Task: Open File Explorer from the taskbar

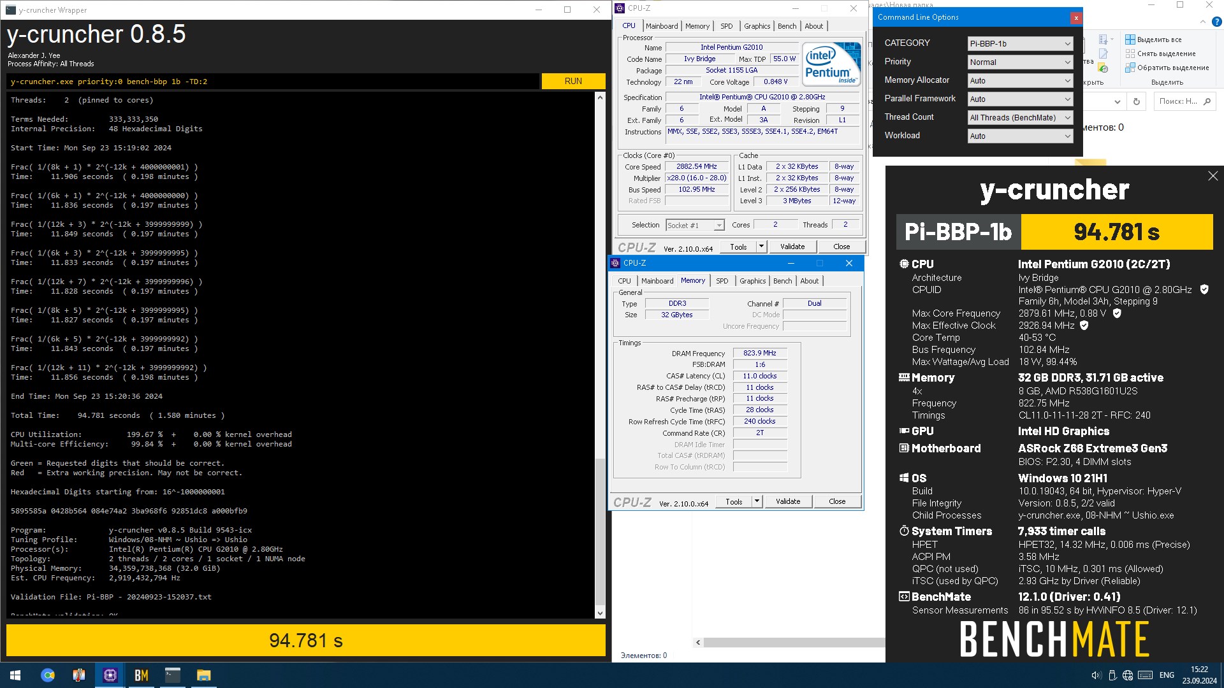Action: [x=203, y=675]
